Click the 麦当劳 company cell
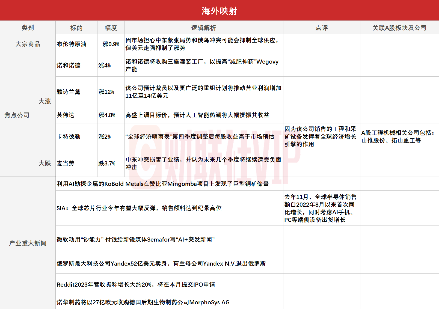Viewport: 439px width, 309px height. 66,163
